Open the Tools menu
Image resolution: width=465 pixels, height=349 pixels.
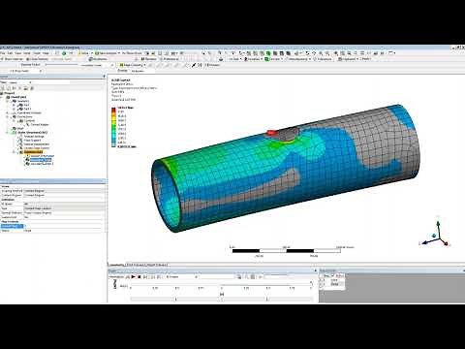[37, 53]
